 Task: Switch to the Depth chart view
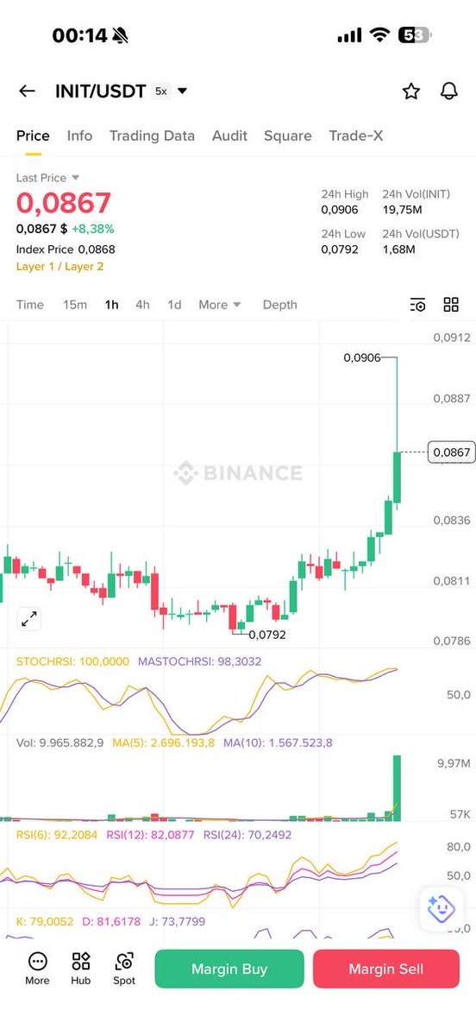(279, 305)
